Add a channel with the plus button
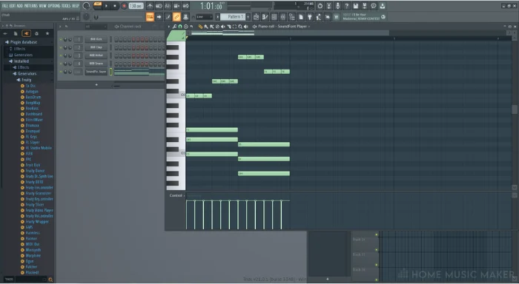The image size is (519, 284). [96, 85]
